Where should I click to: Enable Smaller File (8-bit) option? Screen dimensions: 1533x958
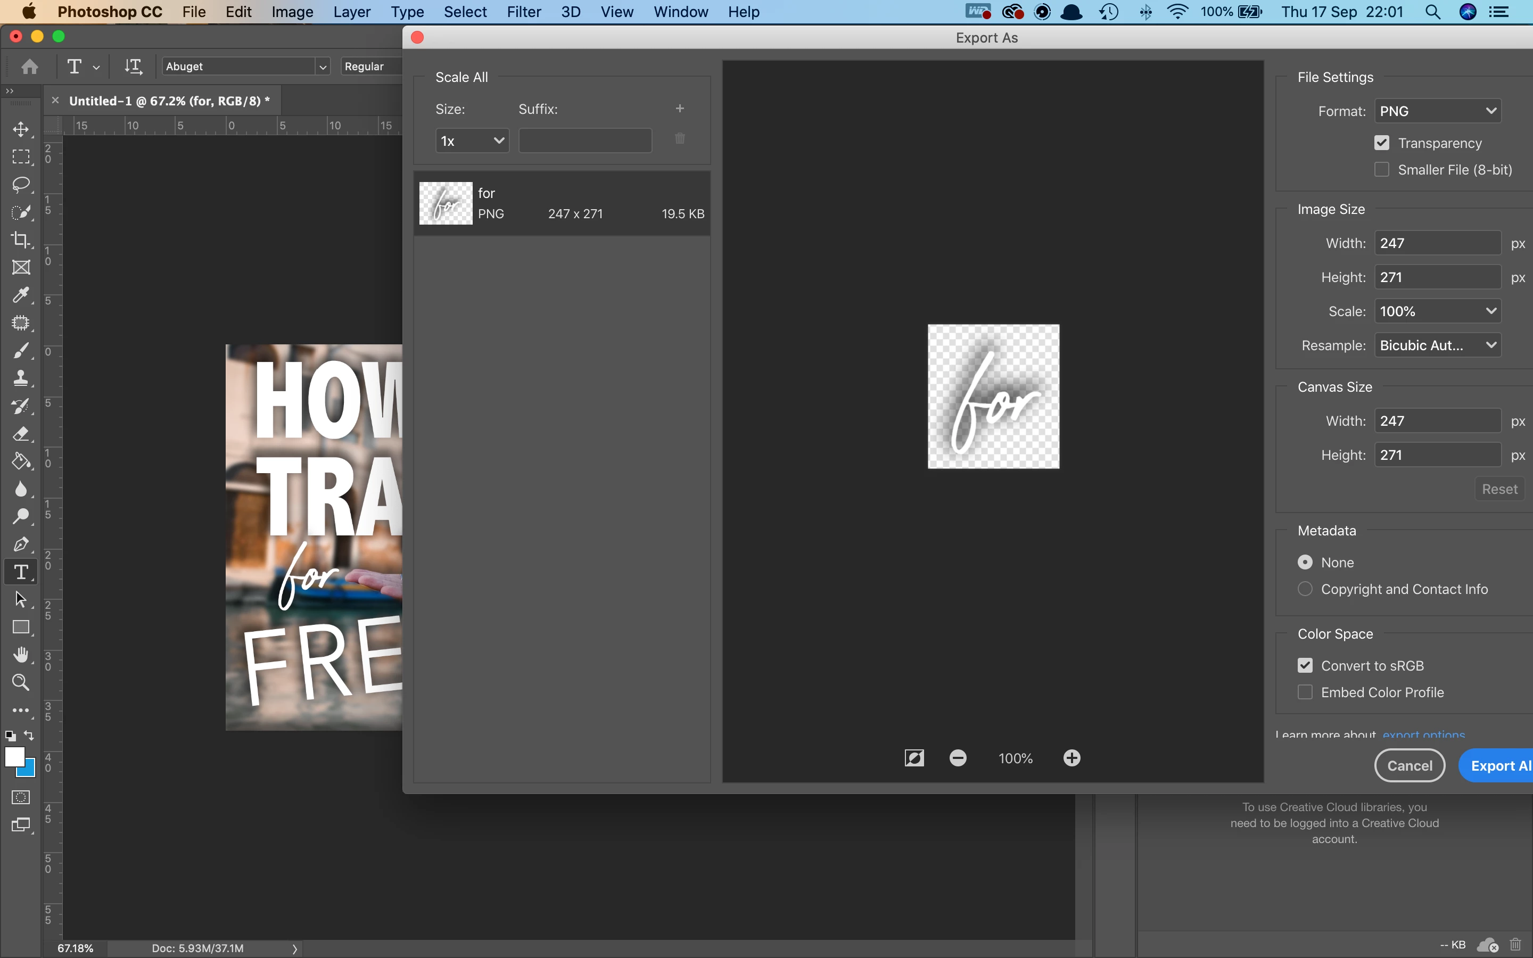1382,170
